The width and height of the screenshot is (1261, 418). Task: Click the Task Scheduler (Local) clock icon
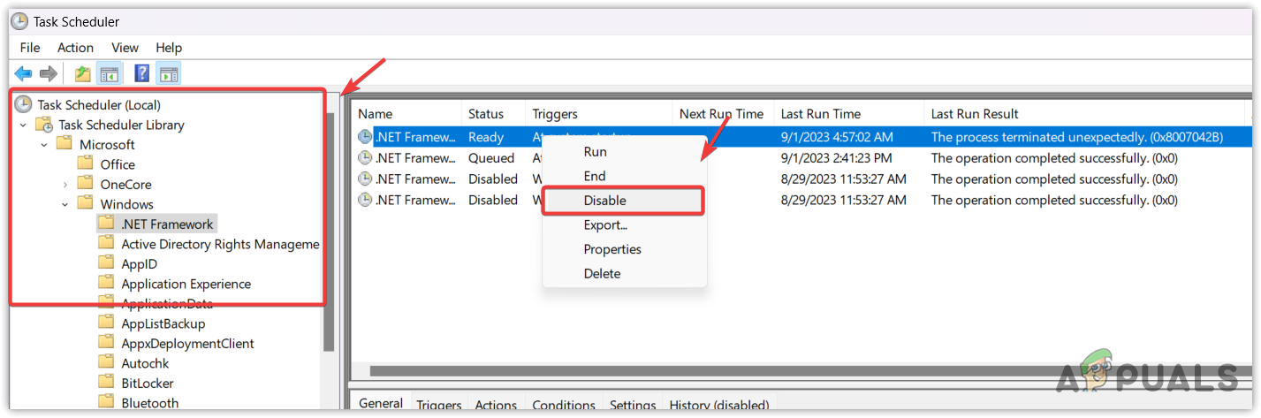click(x=24, y=104)
